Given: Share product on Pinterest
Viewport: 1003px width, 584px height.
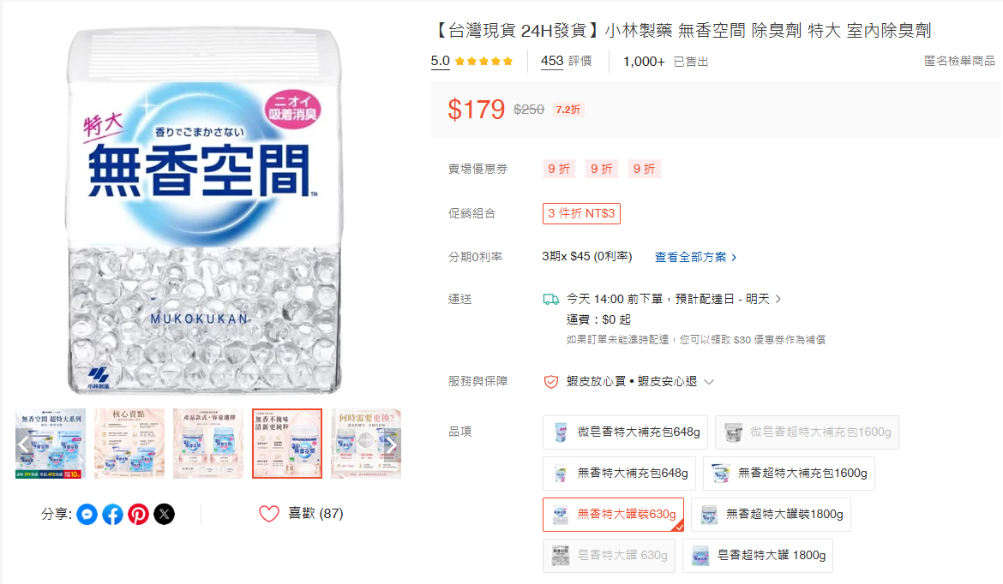Looking at the screenshot, I should (138, 515).
